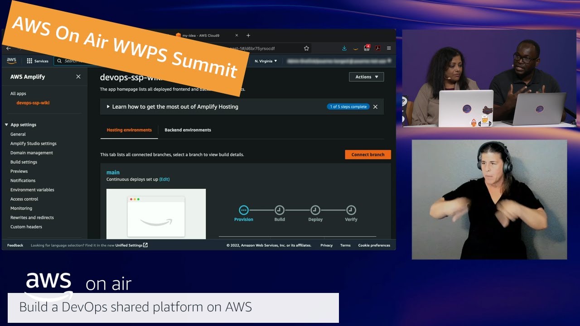The image size is (580, 326).
Task: Click the Provision step label
Action: click(244, 220)
